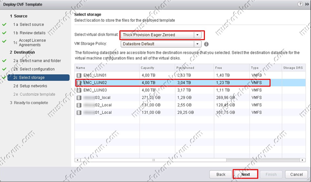Select the EMC_LUN01 datastore name
This screenshot has height=182, width=311.
pyautogui.click(x=95, y=76)
